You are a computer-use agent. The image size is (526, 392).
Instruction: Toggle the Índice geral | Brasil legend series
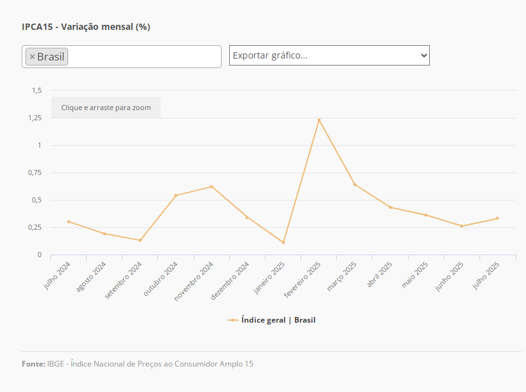278,320
